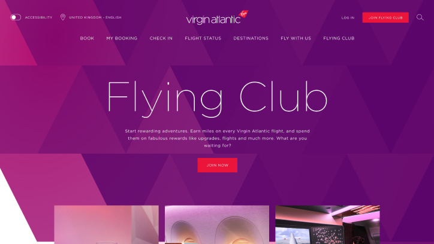Screen dimensions: 434x244
Task: Click the Accessibility label text
Action: 38,17
